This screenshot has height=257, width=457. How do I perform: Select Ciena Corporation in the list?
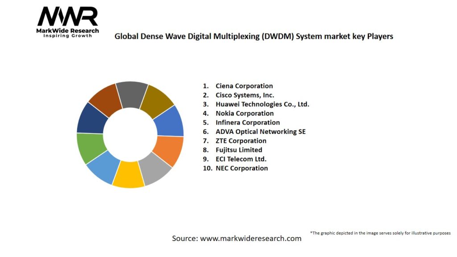[x=244, y=86]
